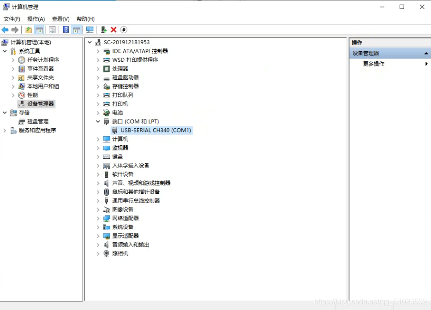Click the 事件查看器 icon
The width and height of the screenshot is (431, 310).
(x=21, y=69)
